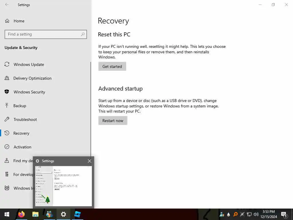293x220 pixels.
Task: Click the Settings gear on taskbar
Action: (63, 214)
